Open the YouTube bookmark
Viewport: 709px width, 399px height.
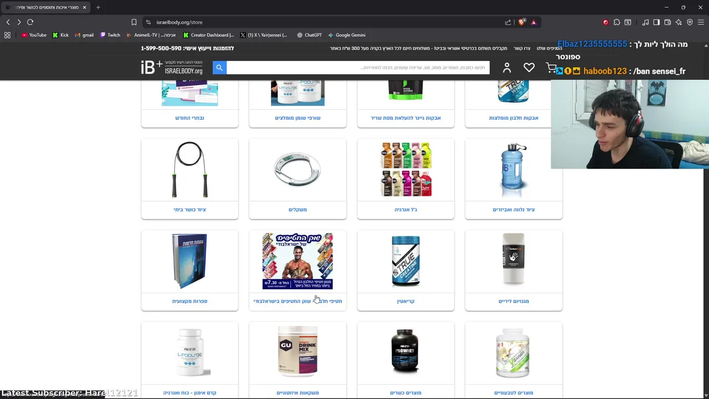coord(34,35)
